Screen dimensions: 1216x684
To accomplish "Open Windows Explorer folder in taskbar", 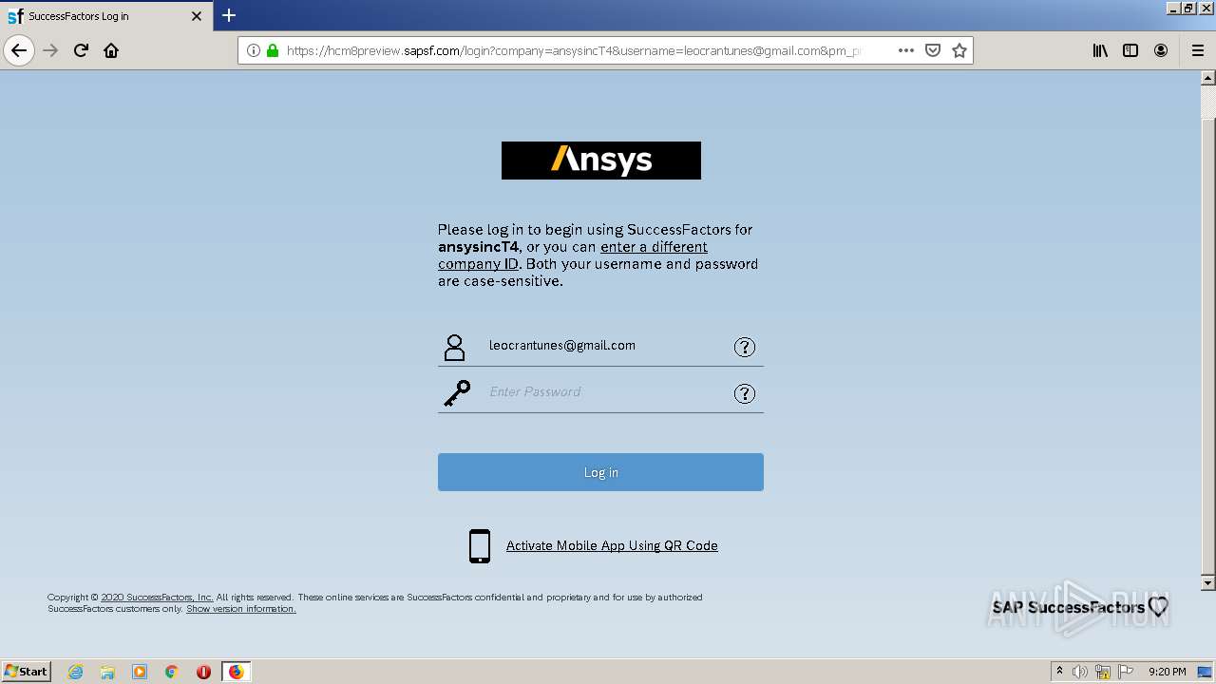I will pos(107,672).
